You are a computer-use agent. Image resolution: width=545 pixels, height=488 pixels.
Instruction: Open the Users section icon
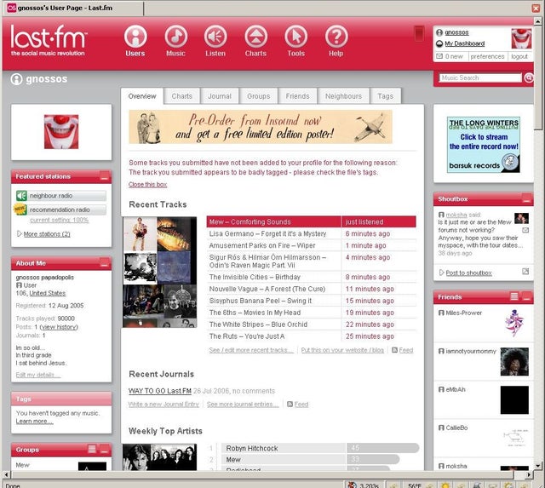point(135,37)
